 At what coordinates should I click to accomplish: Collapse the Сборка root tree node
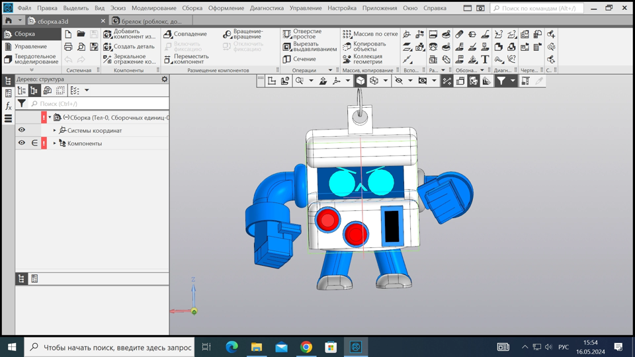(50, 118)
